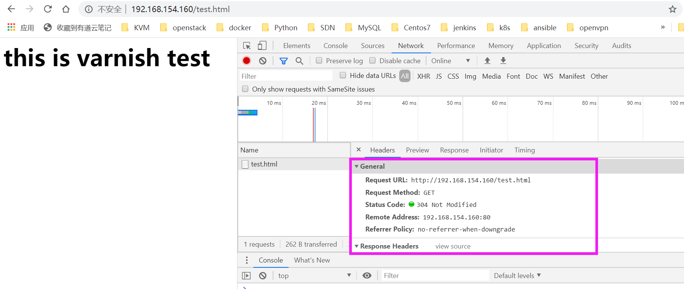This screenshot has width=684, height=289.
Task: Export HAR file download arrow
Action: (503, 61)
